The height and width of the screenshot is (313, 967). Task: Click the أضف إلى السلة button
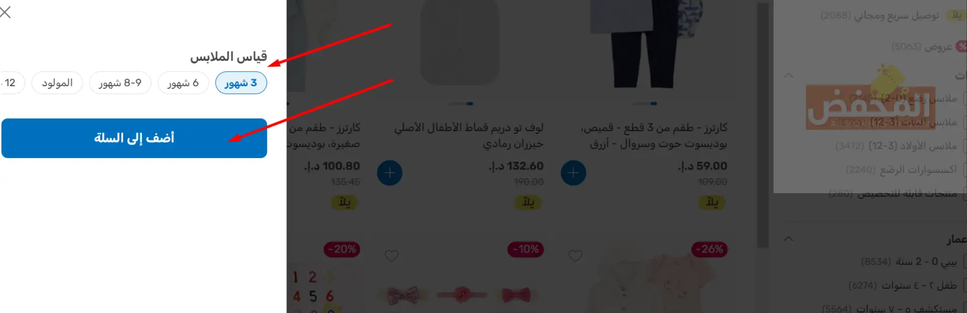pyautogui.click(x=134, y=138)
